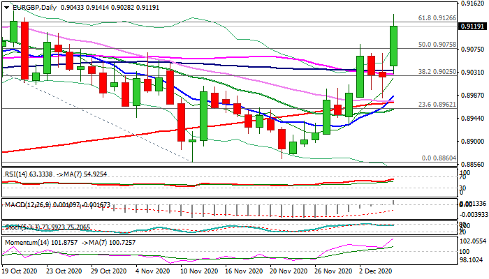Click the 0.0 Fibonacci level label
This screenshot has height=279, width=489.
coord(439,158)
